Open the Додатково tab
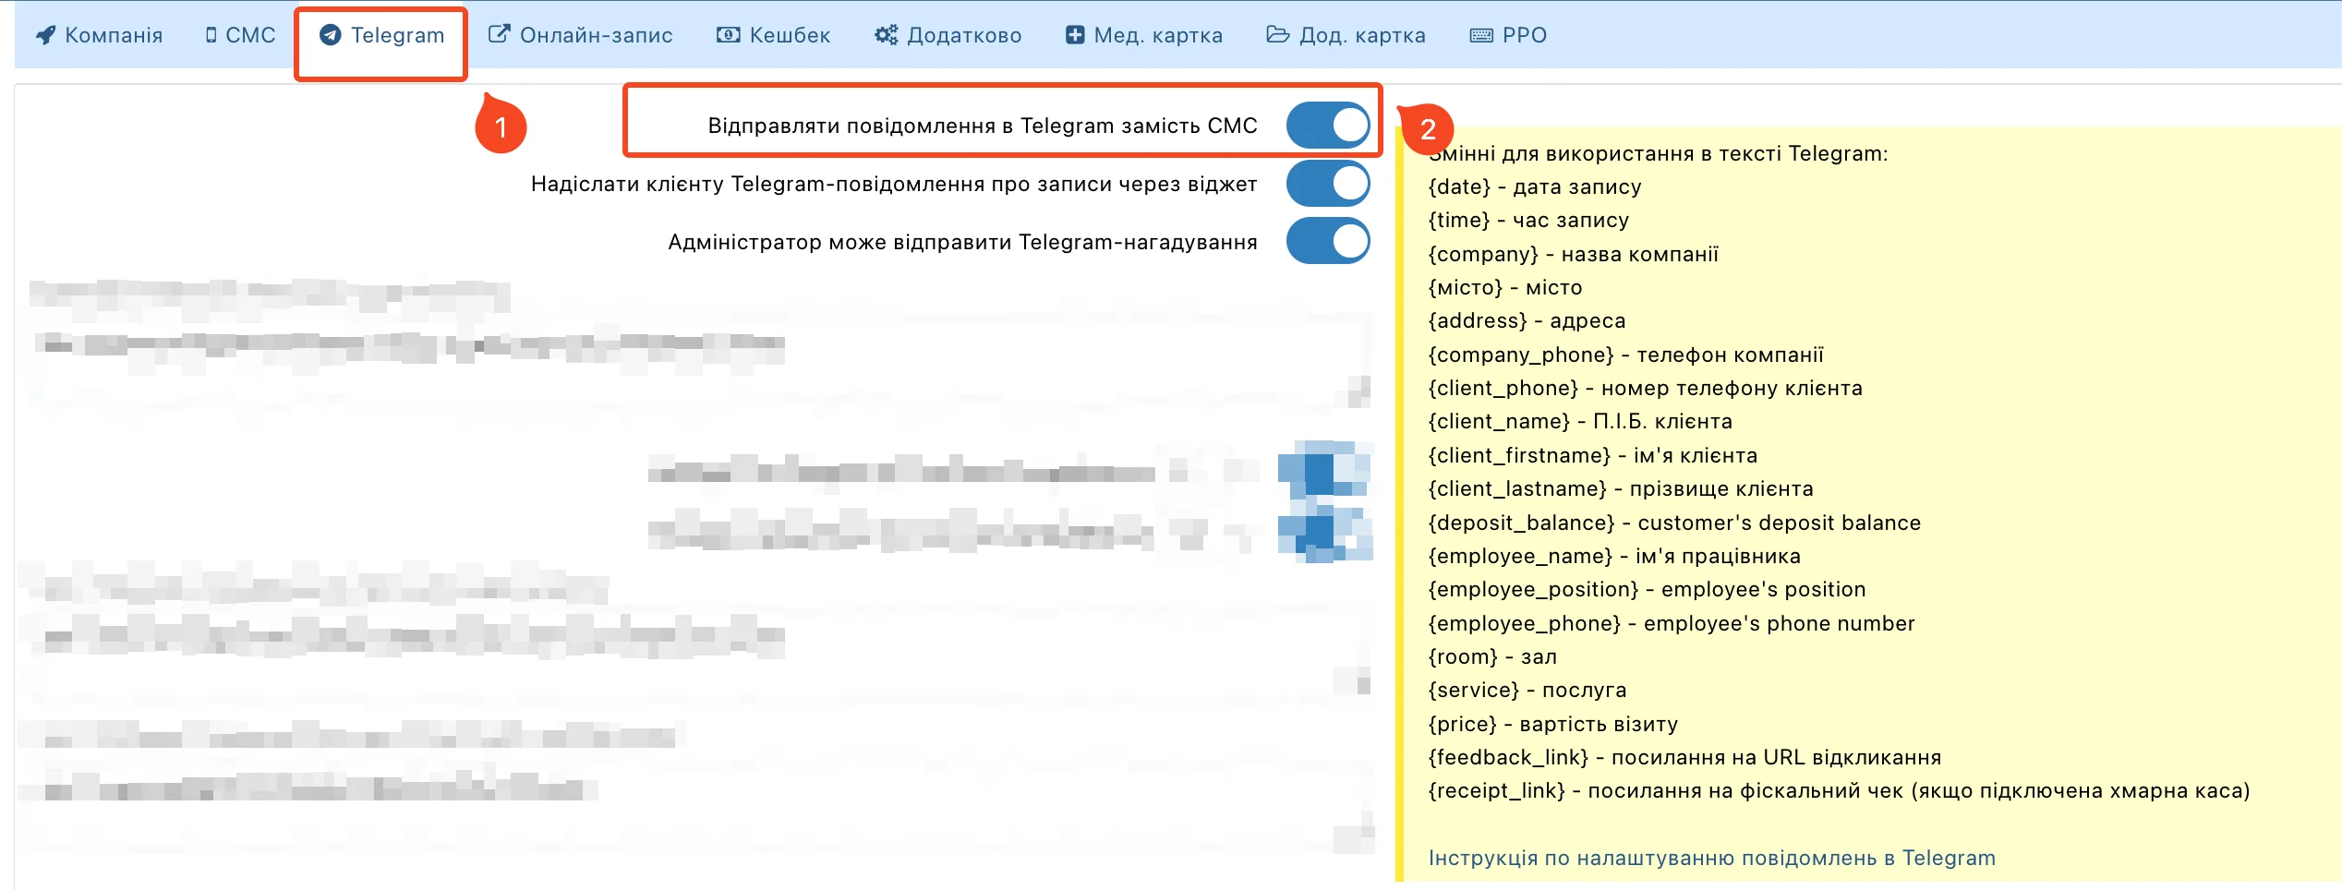2342x890 pixels. click(948, 35)
